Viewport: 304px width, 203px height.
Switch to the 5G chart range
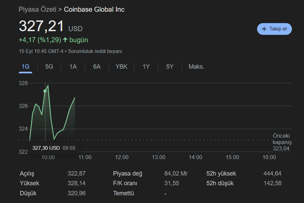point(49,67)
